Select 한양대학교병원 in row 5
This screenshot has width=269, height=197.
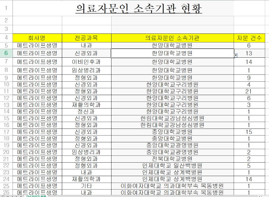tap(172, 45)
